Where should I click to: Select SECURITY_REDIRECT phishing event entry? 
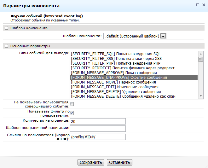(x=123, y=68)
